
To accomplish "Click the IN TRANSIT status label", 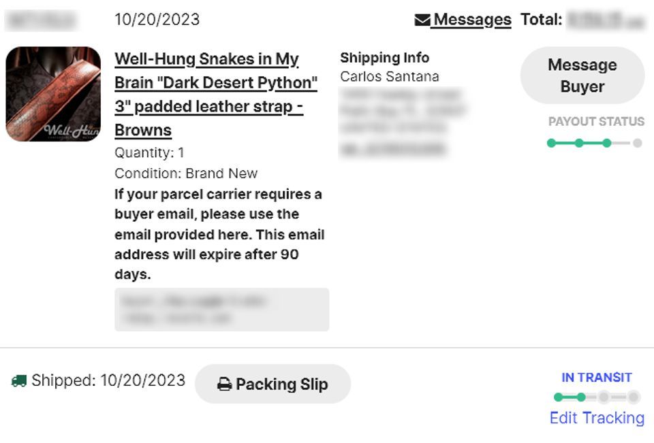I will pos(597,377).
